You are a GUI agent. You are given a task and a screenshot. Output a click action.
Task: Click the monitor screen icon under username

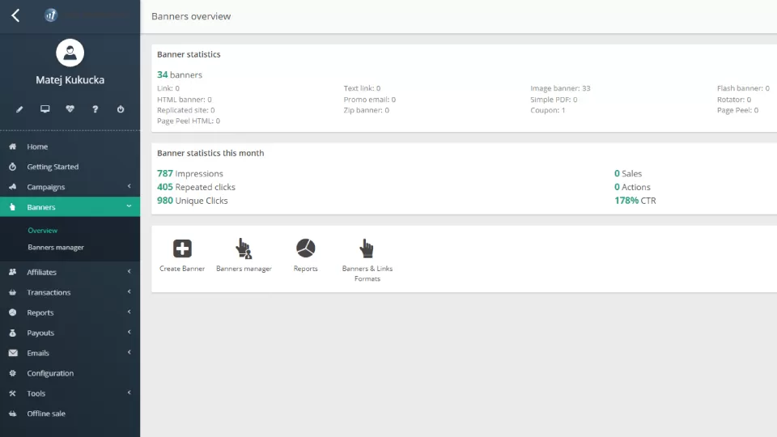[x=45, y=109]
